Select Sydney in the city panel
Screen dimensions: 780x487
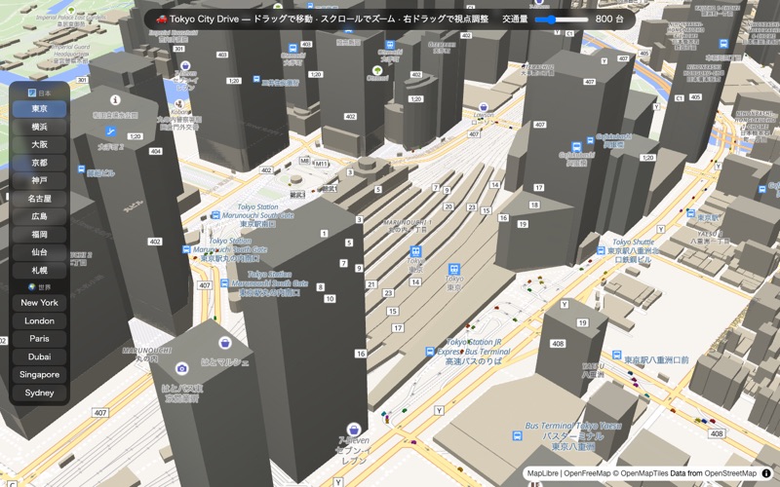(39, 393)
